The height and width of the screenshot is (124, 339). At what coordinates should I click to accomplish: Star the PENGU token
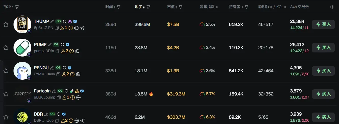point(6,71)
